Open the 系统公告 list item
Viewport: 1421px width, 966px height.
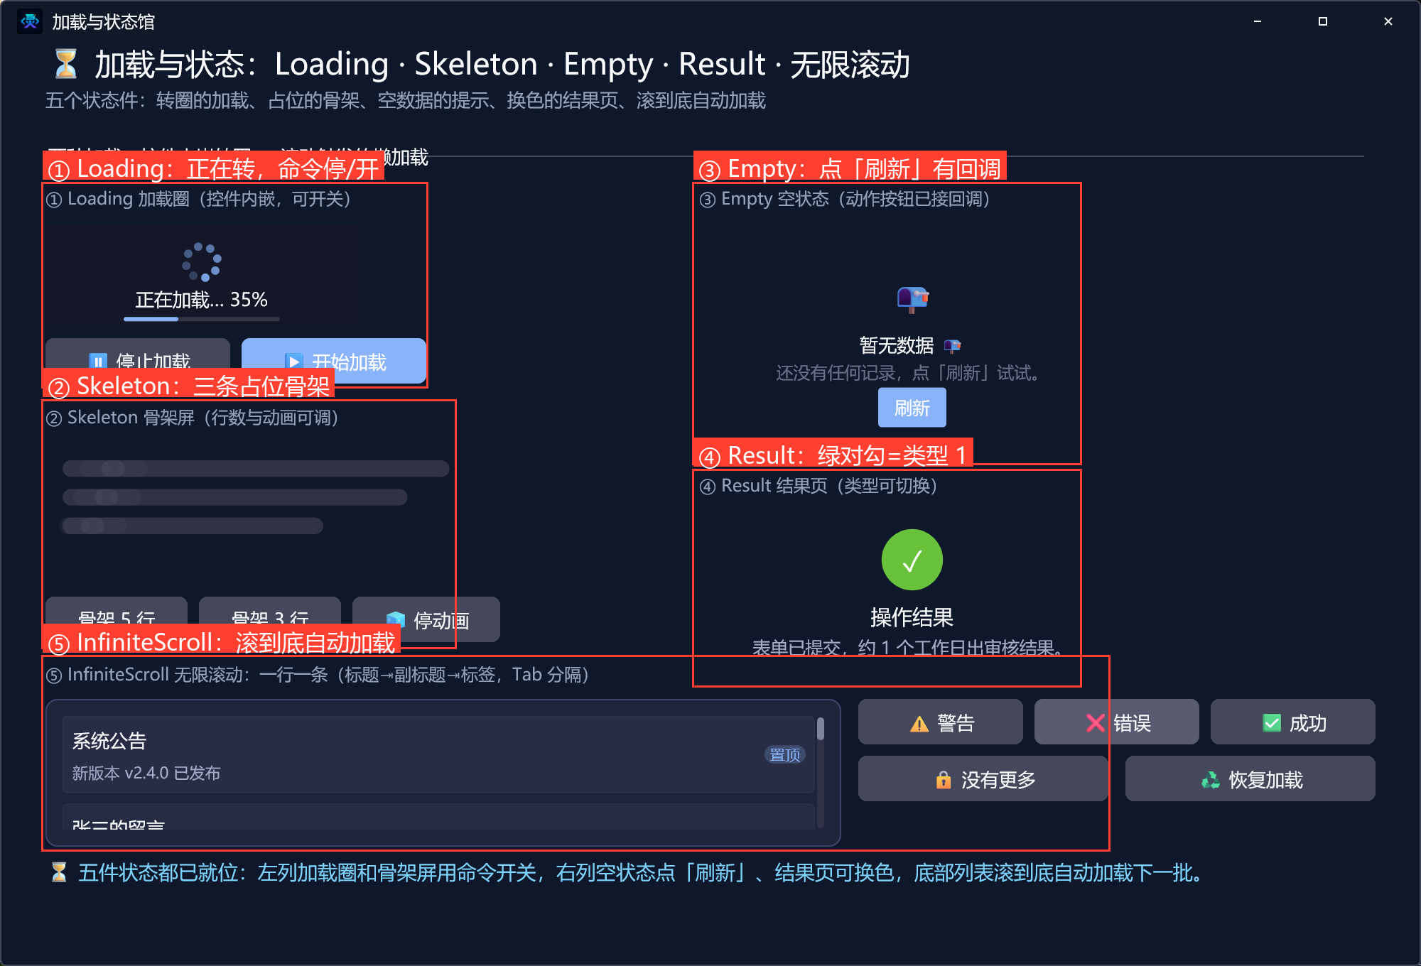tap(438, 754)
